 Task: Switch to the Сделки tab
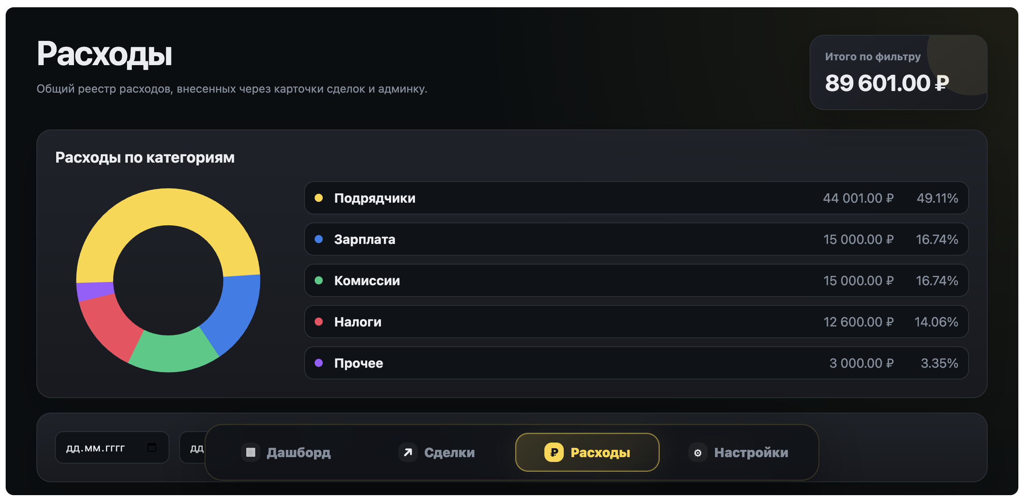(x=436, y=452)
